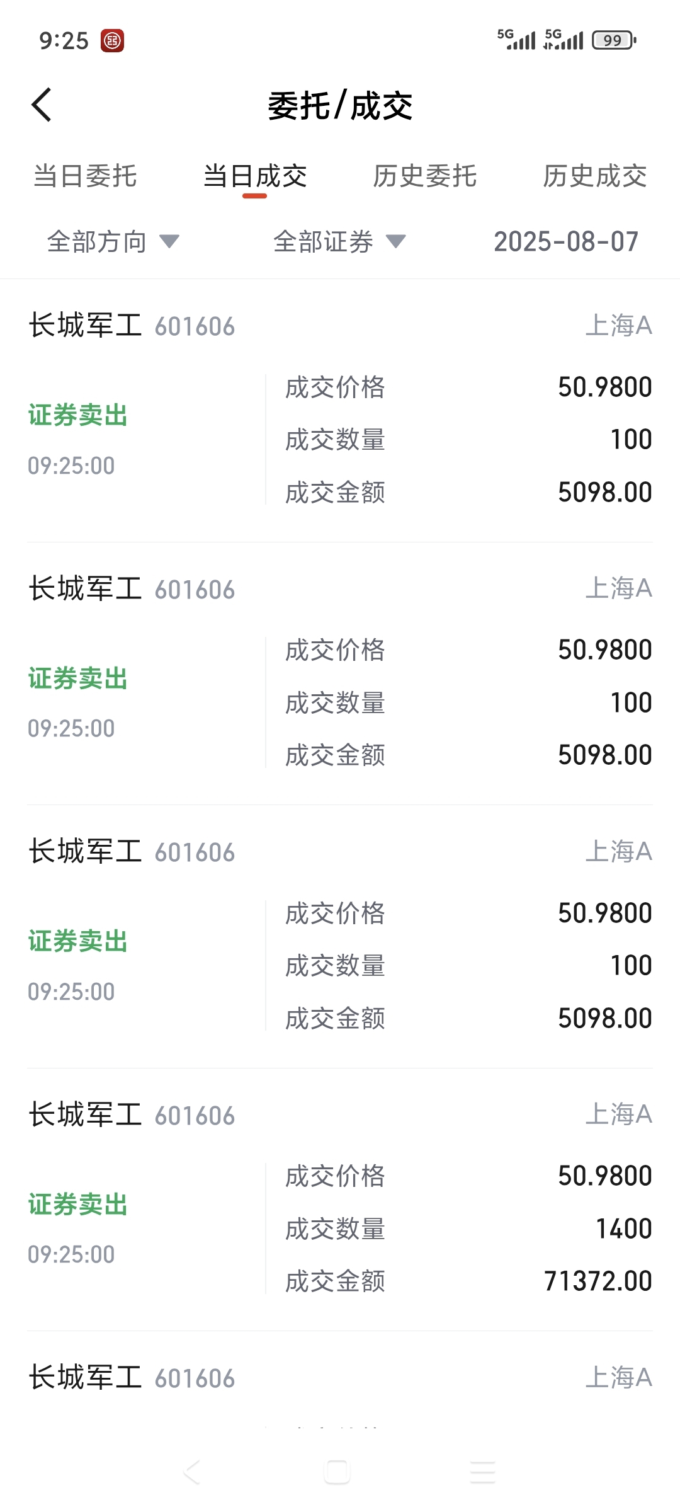The image size is (680, 1512).
Task: Switch to the 当日委托 tab
Action: coord(85,176)
